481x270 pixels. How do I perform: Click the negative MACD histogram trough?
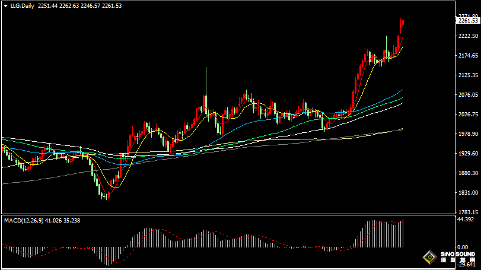click(107, 255)
